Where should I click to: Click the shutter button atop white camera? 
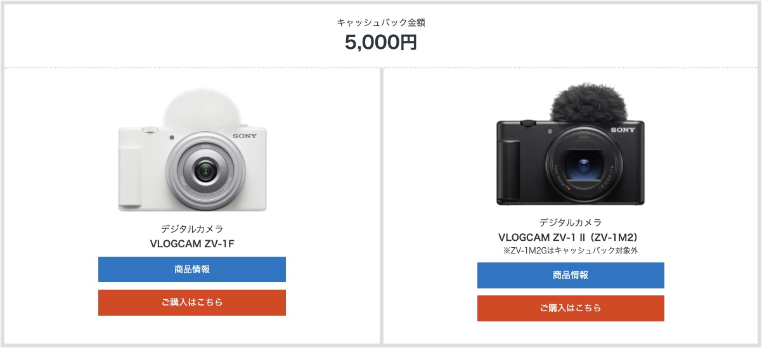click(150, 129)
